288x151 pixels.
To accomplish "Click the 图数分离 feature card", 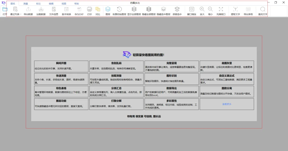I will pyautogui.click(x=227, y=91).
